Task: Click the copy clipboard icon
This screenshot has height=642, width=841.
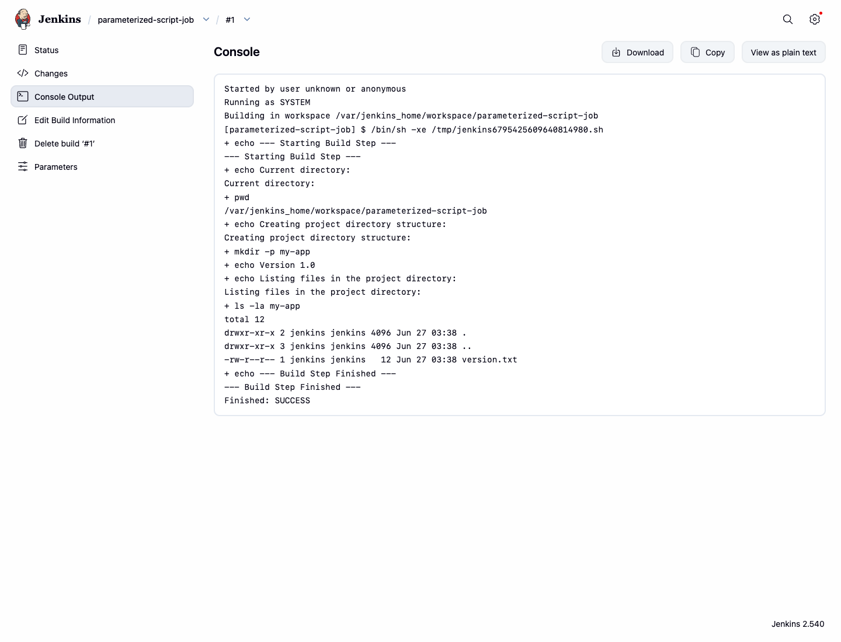Action: tap(695, 52)
